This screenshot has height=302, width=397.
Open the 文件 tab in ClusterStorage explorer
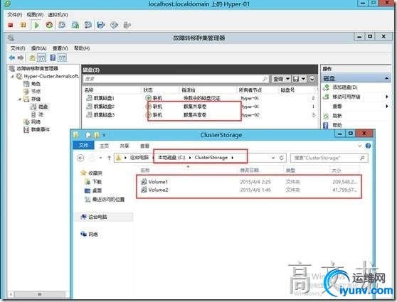click(x=83, y=145)
